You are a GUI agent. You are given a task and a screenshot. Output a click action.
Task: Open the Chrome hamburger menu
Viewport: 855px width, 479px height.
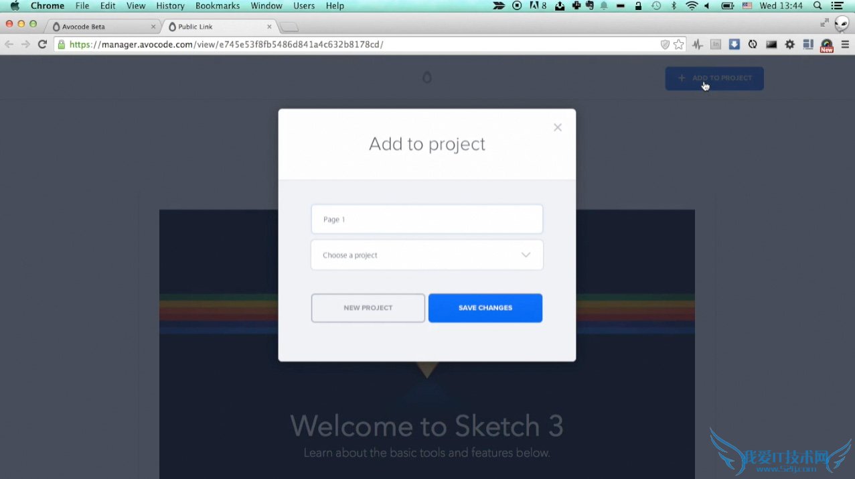[845, 44]
